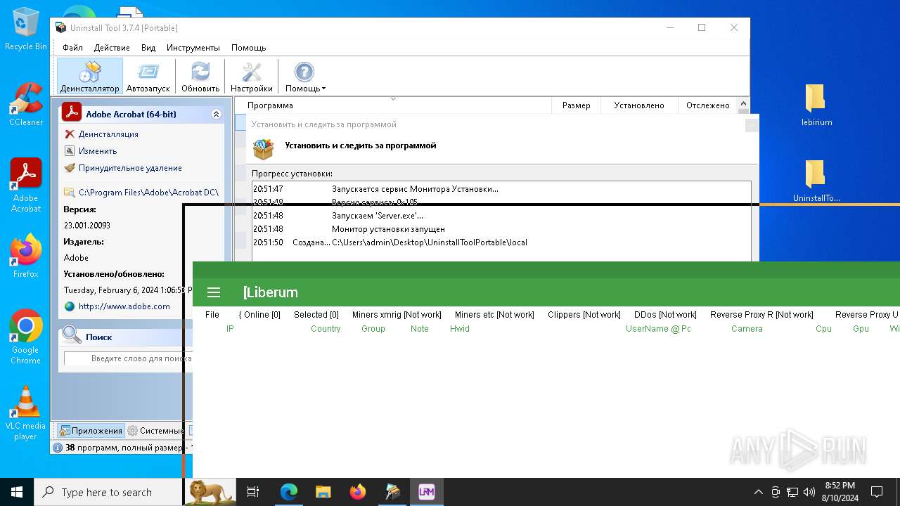The width and height of the screenshot is (900, 506).
Task: Open the Google Chrome desktop shortcut
Action: point(26,337)
